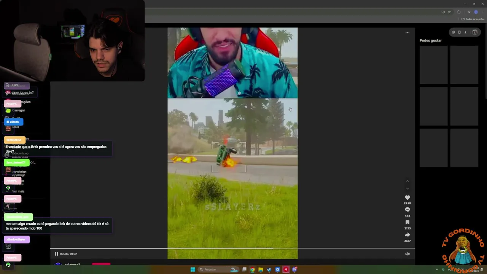Pause the TikTok video playback
This screenshot has width=487, height=274.
click(x=56, y=254)
